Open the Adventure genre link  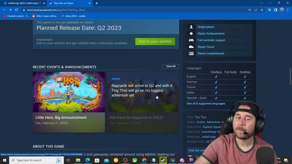click(x=213, y=122)
